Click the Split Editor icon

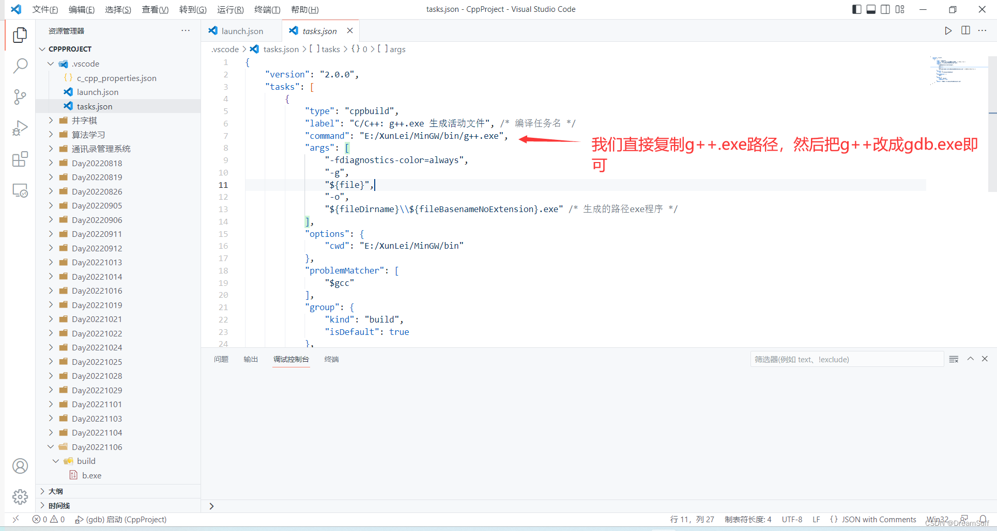965,30
